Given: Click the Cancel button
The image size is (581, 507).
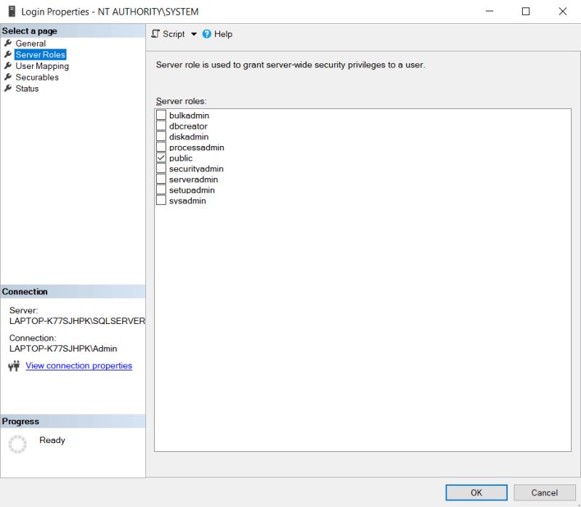Looking at the screenshot, I should [x=545, y=492].
